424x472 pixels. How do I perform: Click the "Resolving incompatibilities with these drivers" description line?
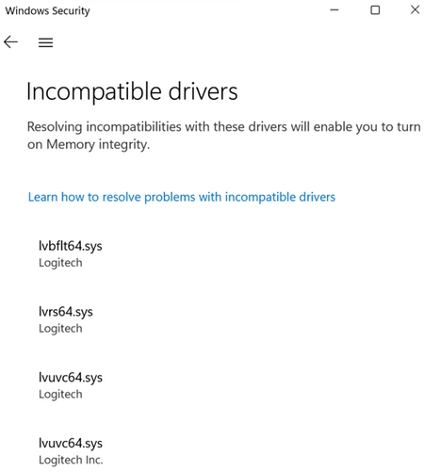(x=224, y=127)
